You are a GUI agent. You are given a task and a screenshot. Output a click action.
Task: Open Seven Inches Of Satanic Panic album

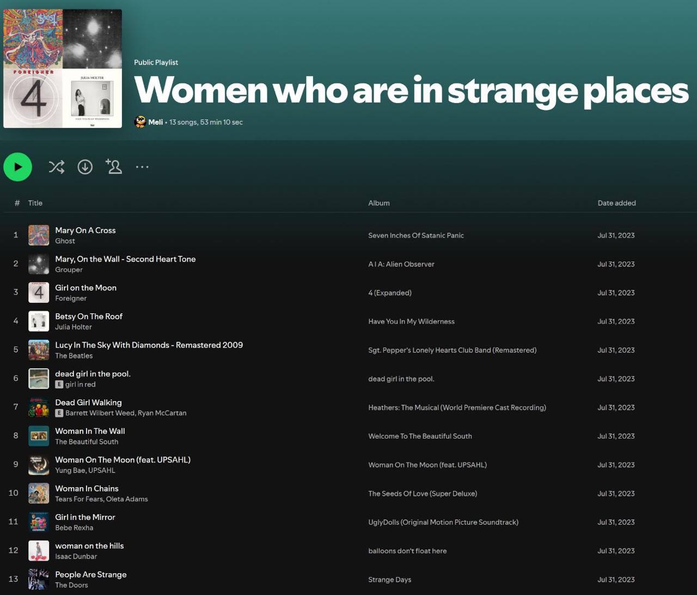point(416,235)
